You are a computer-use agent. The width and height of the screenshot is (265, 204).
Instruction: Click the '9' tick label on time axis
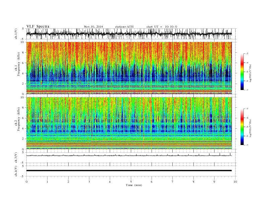pos(214,182)
